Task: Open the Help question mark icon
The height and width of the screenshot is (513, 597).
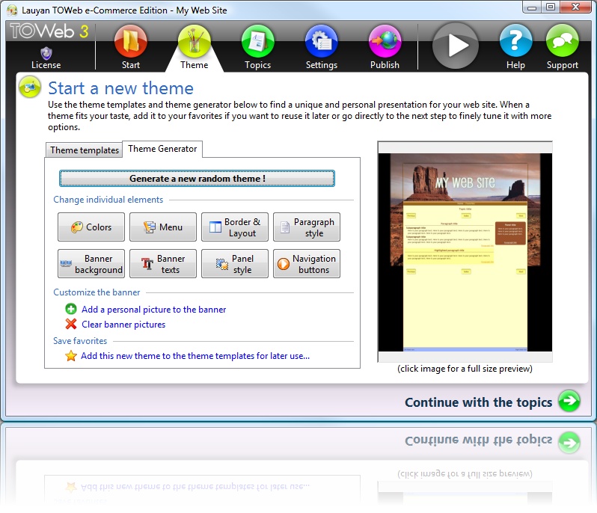Action: click(515, 40)
